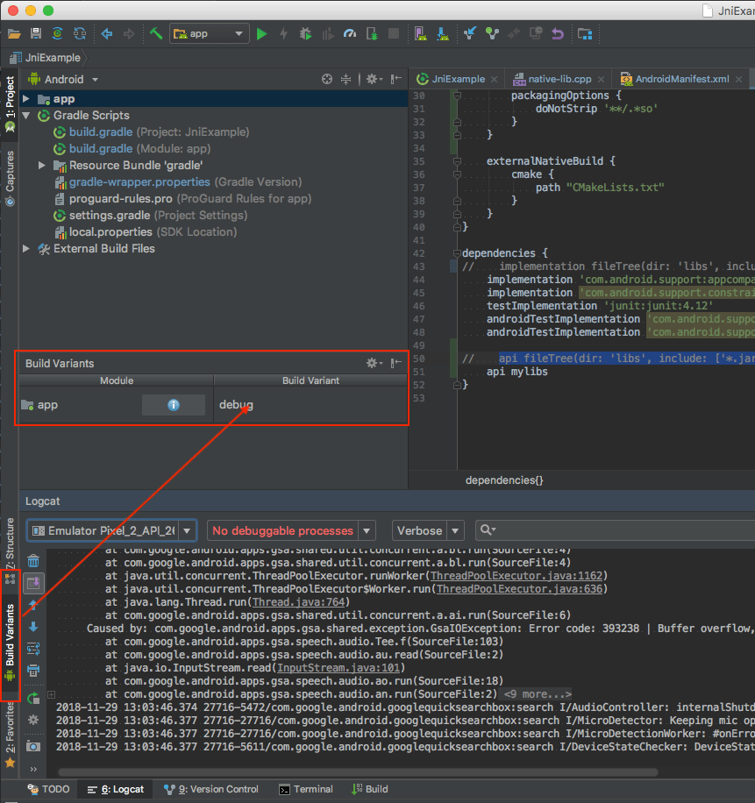Open the AVD Manager from the toolbar
The image size is (755, 803).
click(420, 33)
